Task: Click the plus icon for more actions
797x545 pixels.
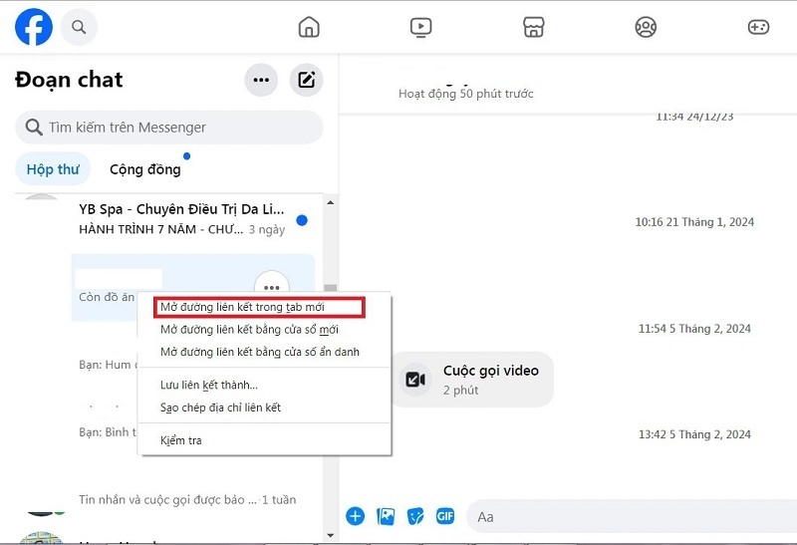Action: click(355, 516)
